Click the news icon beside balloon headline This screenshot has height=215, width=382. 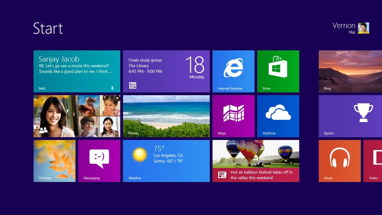pyautogui.click(x=222, y=175)
